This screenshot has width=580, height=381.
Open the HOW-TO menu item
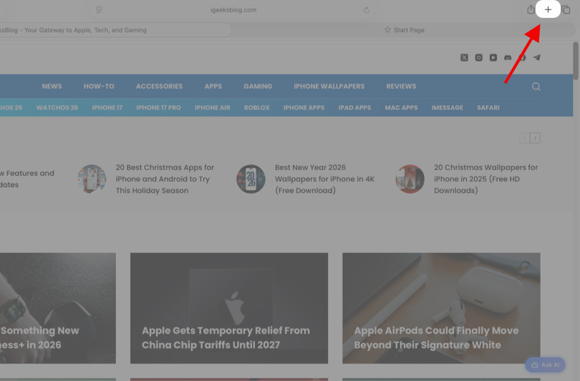click(99, 86)
